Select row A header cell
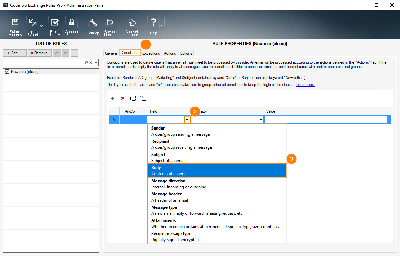The image size is (400, 256). point(114,120)
